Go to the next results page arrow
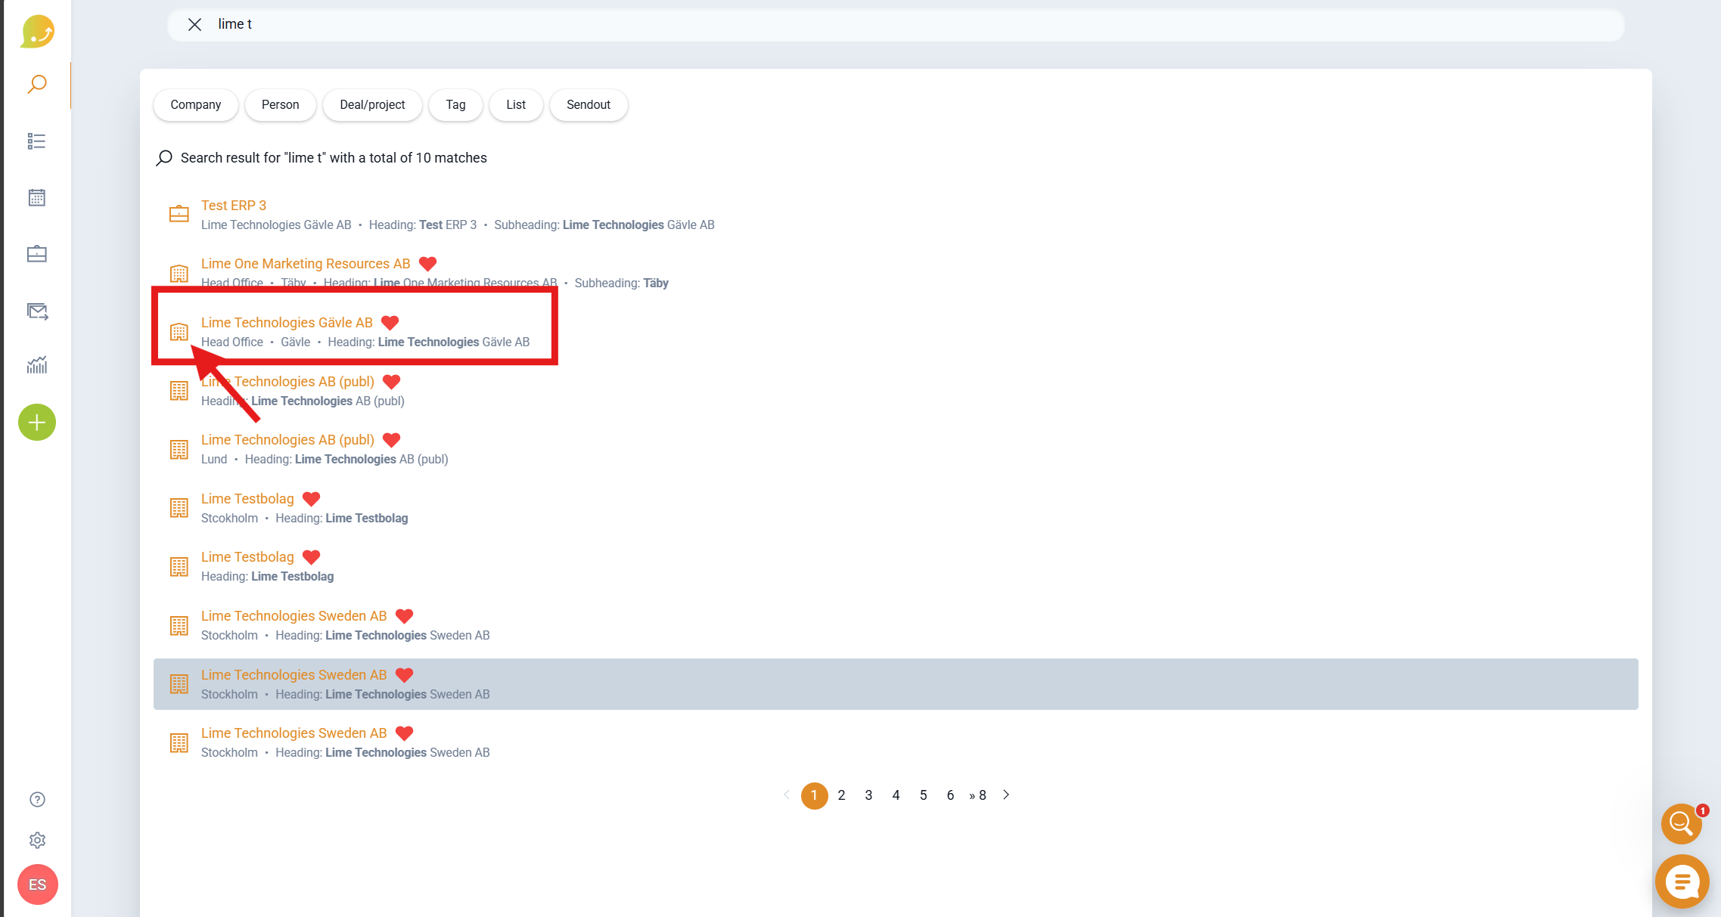The image size is (1721, 917). click(1006, 795)
